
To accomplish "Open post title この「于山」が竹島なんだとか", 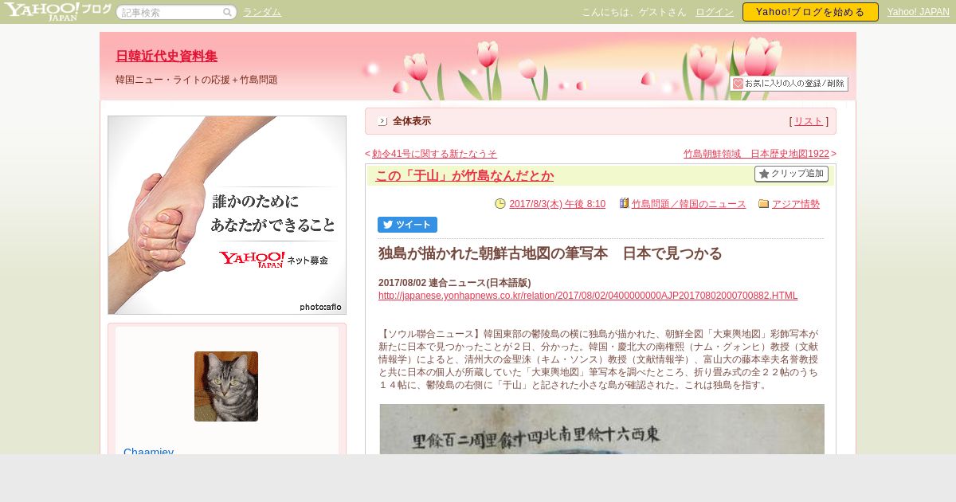I will [464, 175].
